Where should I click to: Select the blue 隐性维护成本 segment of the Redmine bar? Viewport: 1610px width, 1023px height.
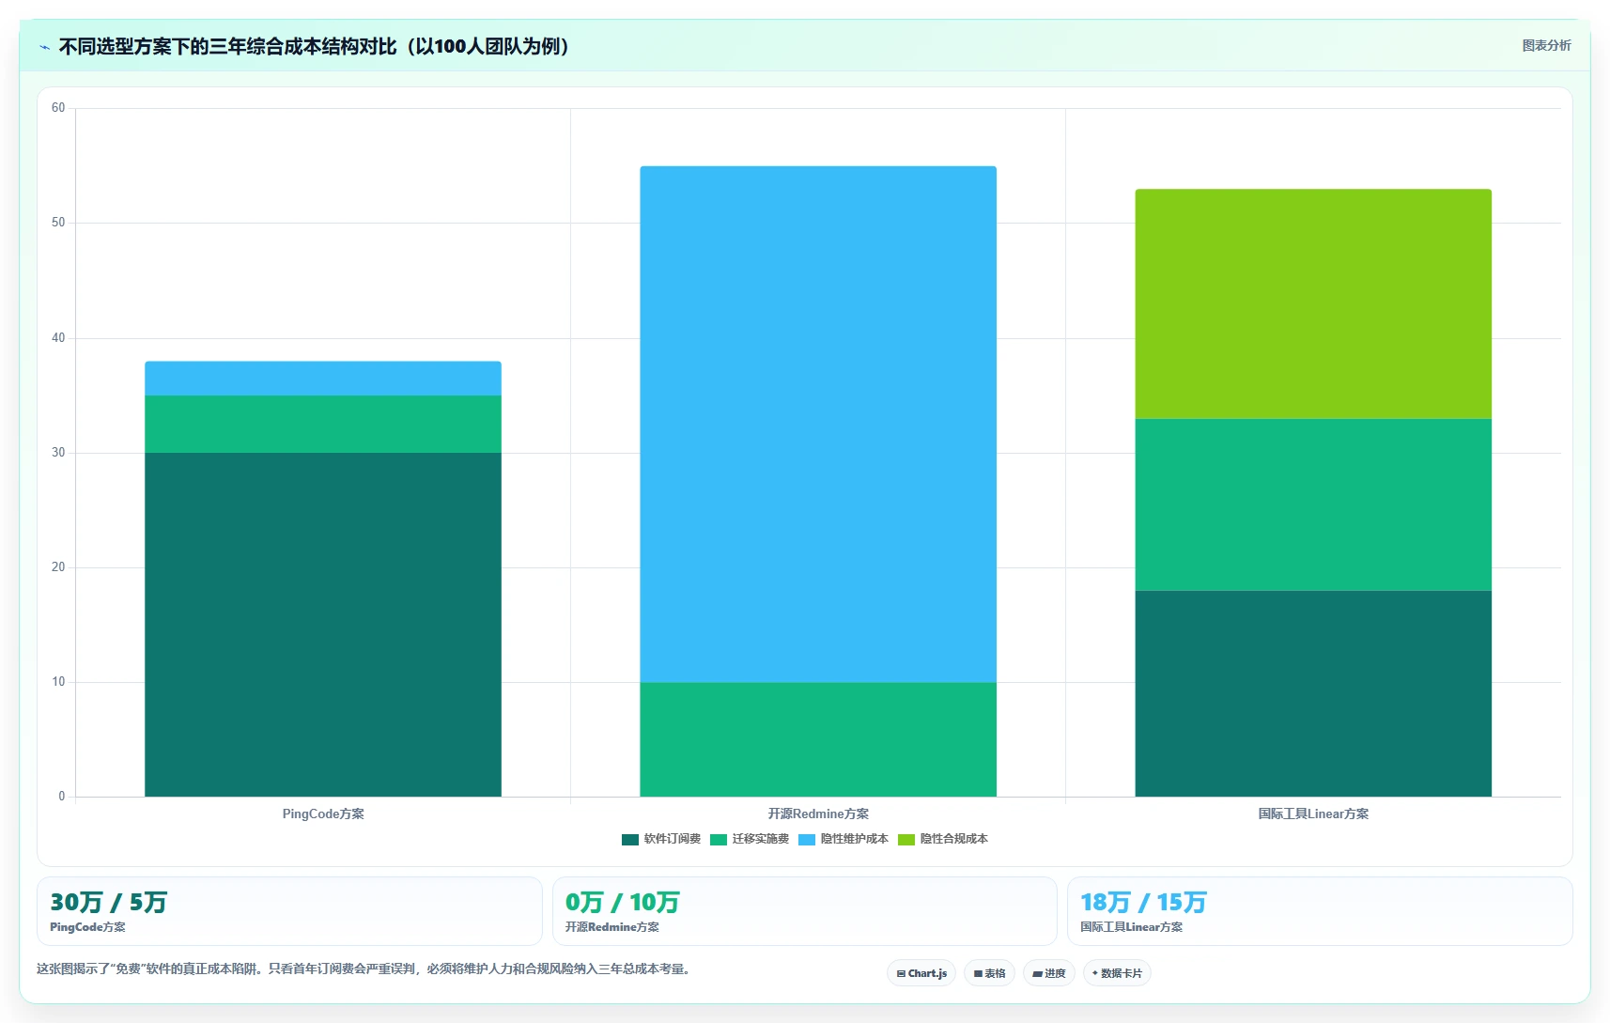pyautogui.click(x=818, y=424)
